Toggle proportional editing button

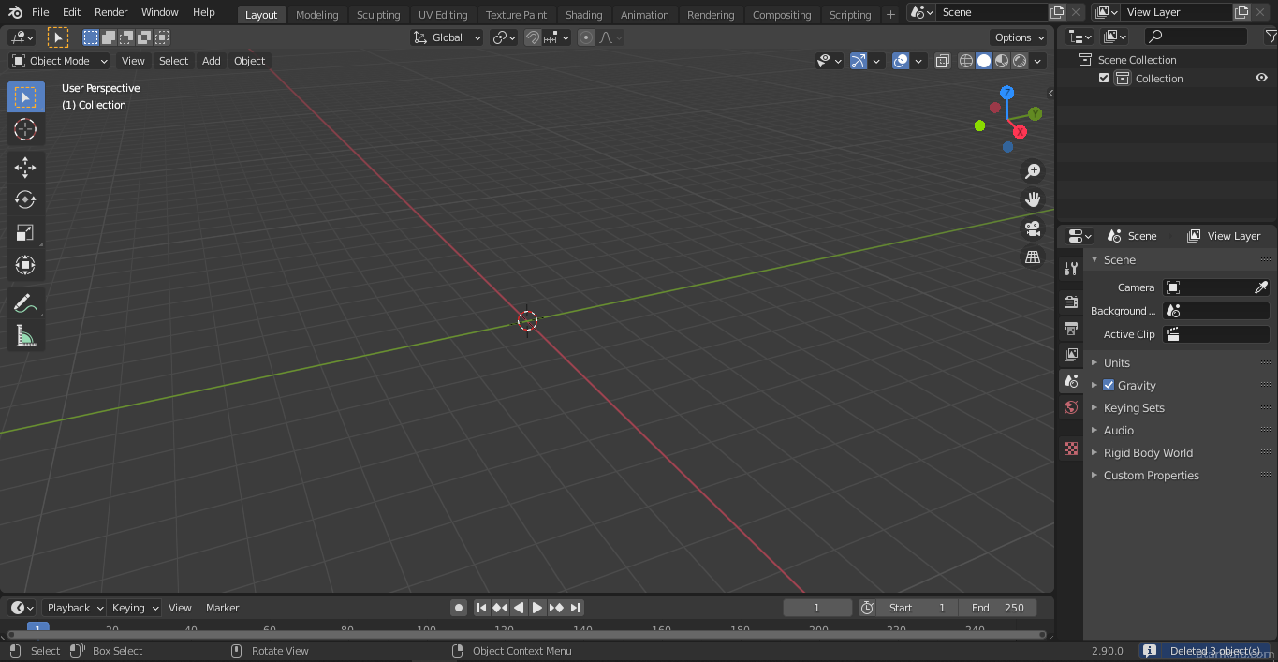(x=586, y=37)
